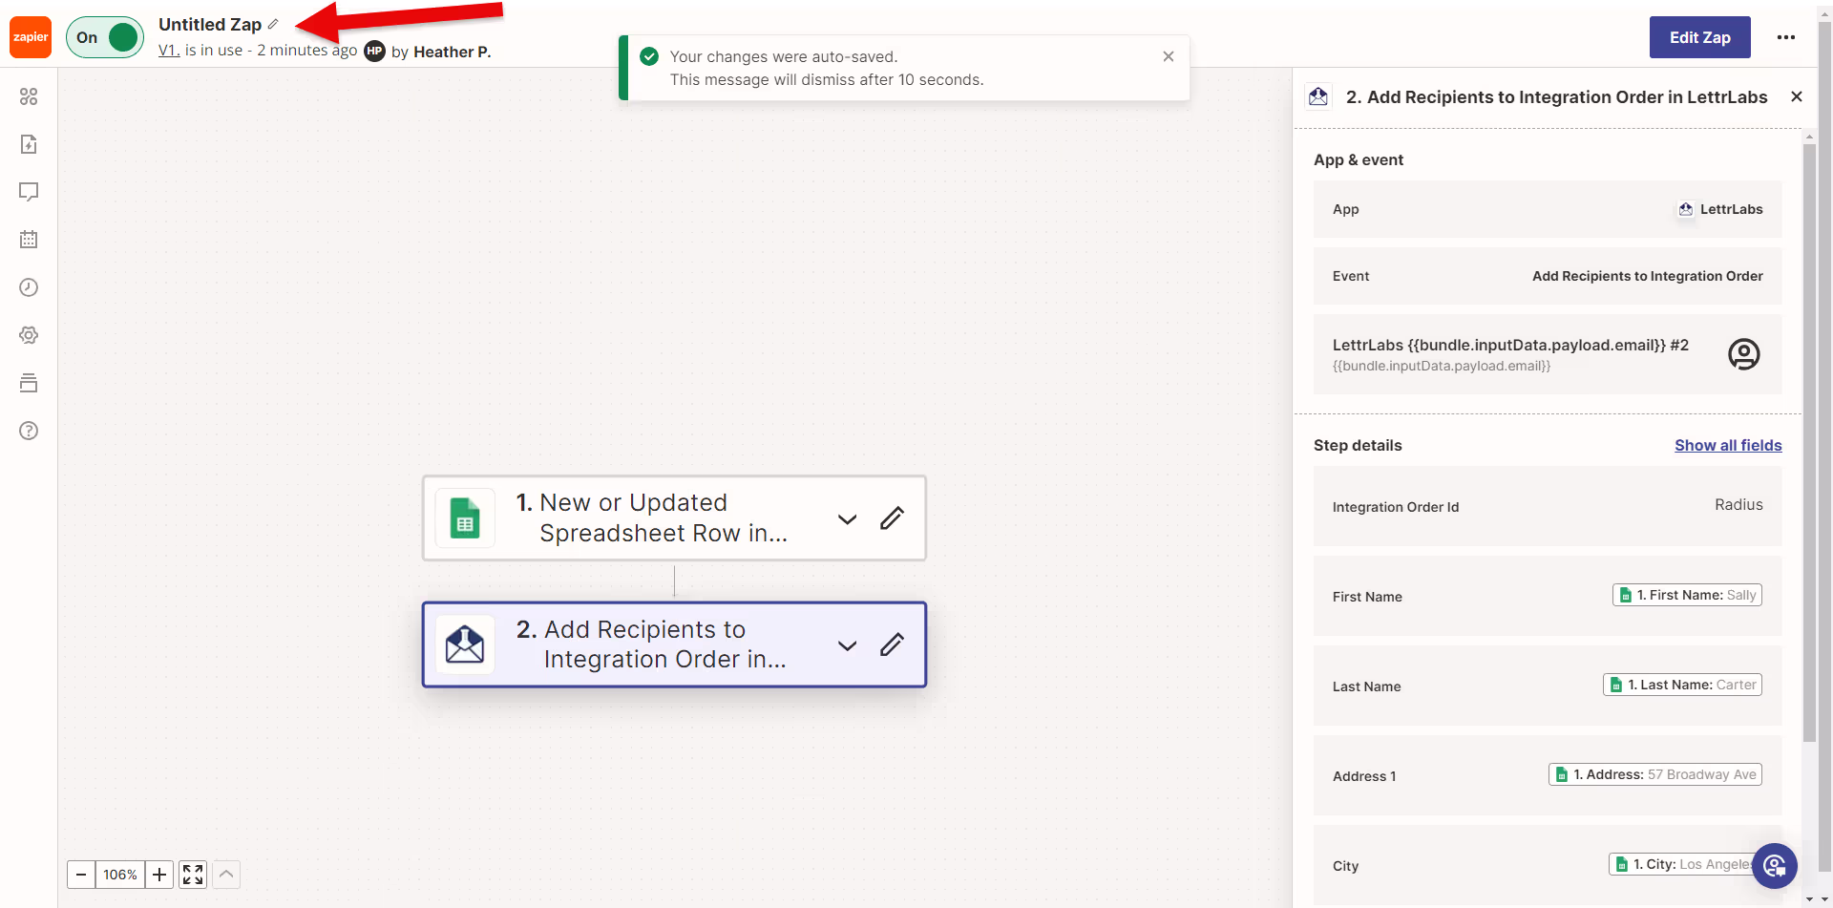
Task: Open the comments icon in sidebar
Action: (29, 192)
